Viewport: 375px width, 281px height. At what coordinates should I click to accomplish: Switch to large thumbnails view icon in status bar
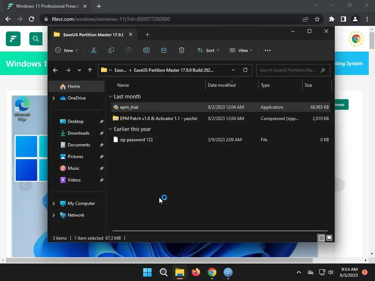tap(329, 238)
